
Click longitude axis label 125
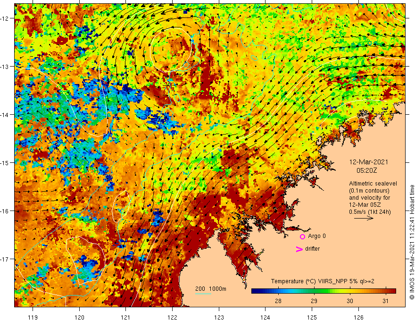point(312,317)
